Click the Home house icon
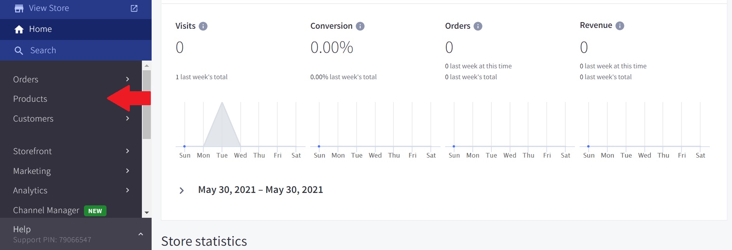The width and height of the screenshot is (732, 250). [19, 30]
